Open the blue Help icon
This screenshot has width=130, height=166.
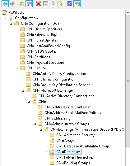[x=69, y=4]
